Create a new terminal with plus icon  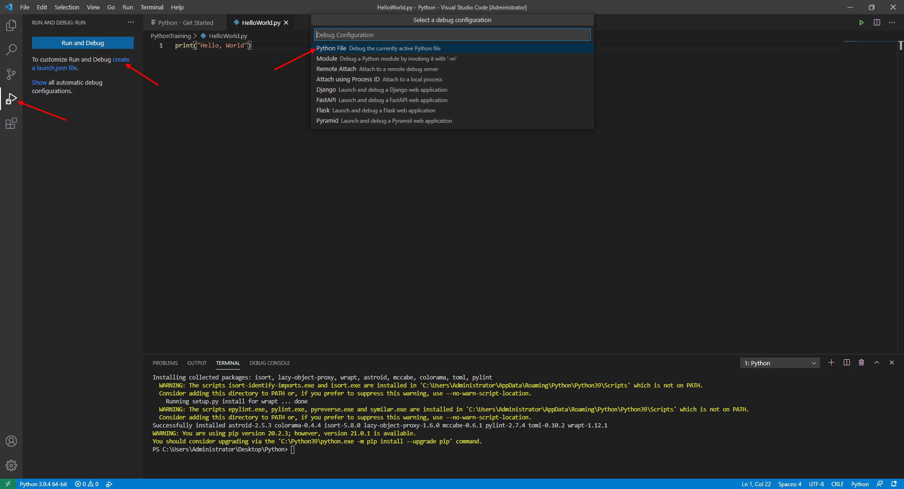pyautogui.click(x=831, y=363)
